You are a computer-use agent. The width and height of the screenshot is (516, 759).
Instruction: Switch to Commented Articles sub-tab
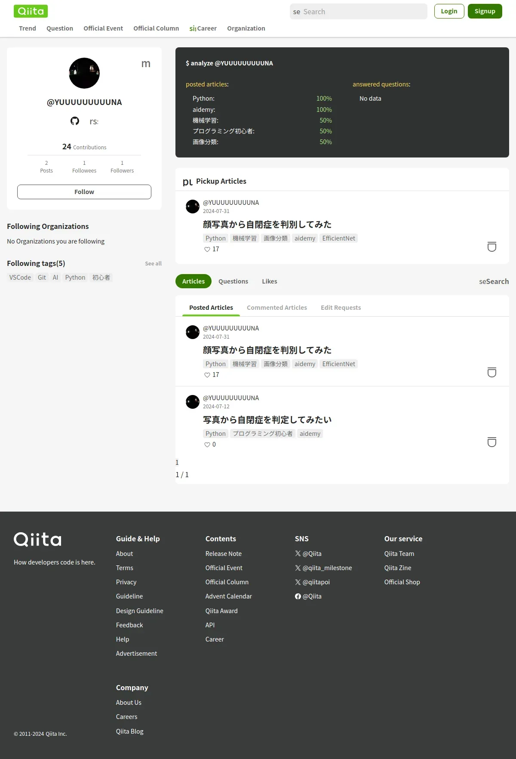pos(277,308)
